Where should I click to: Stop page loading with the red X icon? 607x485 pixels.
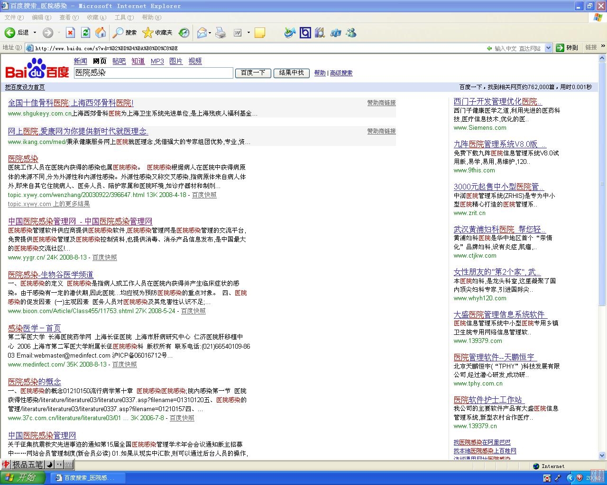click(70, 32)
